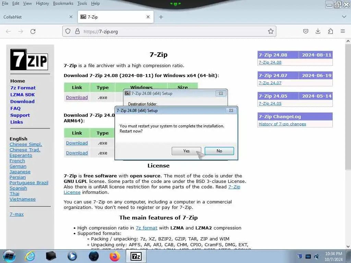
Task: Click the network monitor tray icon
Action: (308, 256)
